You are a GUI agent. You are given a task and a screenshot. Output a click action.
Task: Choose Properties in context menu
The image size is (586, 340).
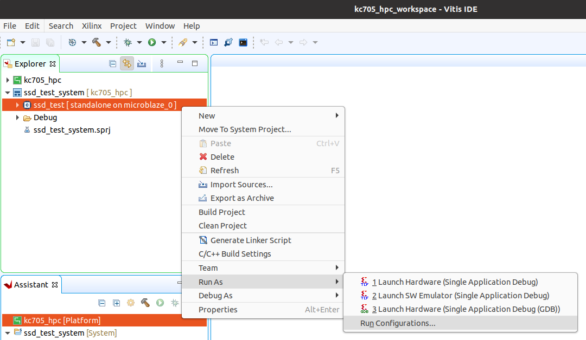263,310
